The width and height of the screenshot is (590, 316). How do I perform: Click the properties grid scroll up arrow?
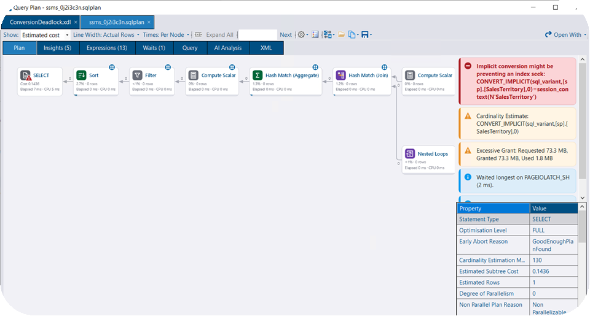point(582,207)
